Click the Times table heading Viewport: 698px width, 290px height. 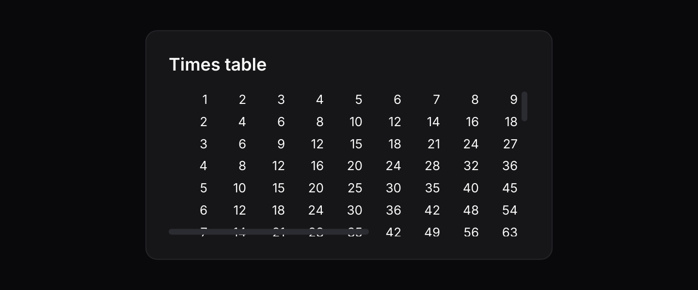tap(218, 64)
